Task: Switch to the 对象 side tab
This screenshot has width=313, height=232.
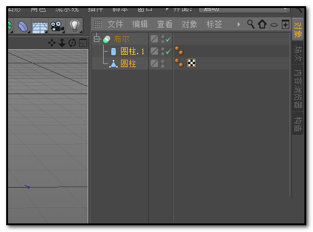Action: coord(298,30)
